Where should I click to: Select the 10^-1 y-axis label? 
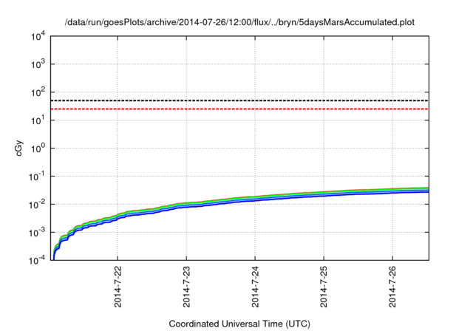[x=37, y=176]
